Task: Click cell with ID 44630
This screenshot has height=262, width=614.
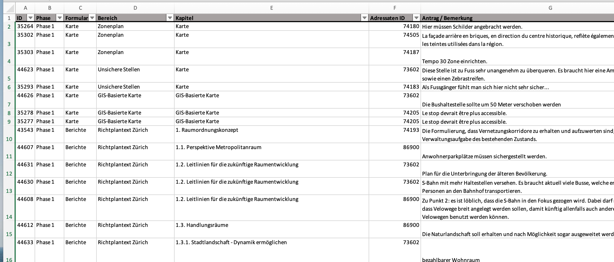Action: [25, 186]
